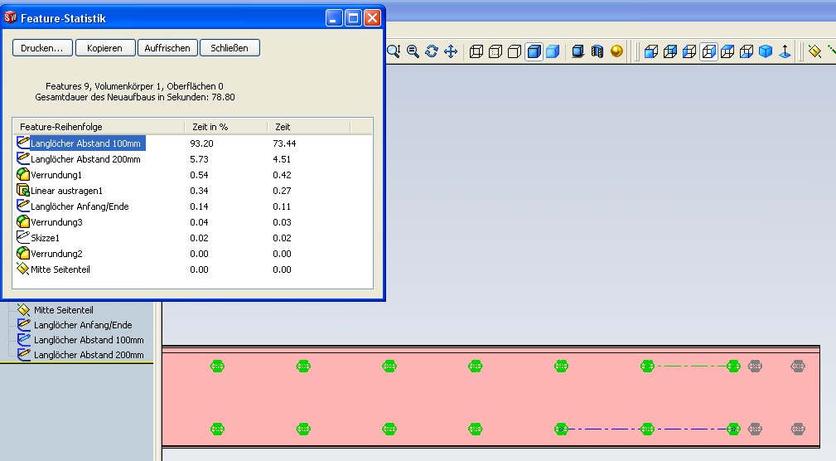Click the Schließen button
The image size is (836, 461).
click(230, 48)
